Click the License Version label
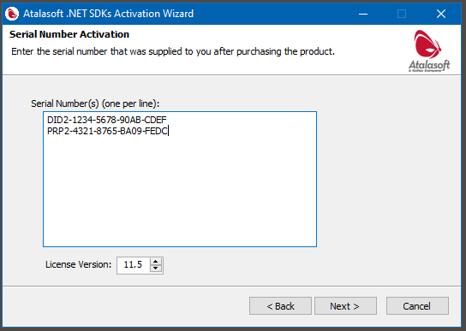 coord(79,264)
